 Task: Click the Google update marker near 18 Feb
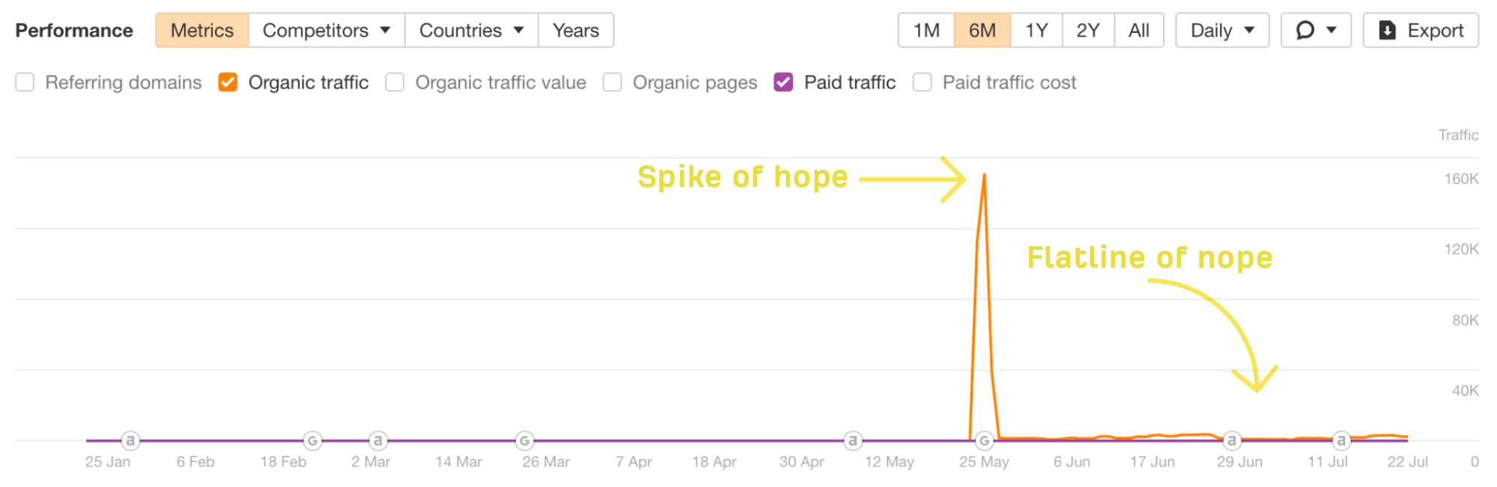(313, 441)
